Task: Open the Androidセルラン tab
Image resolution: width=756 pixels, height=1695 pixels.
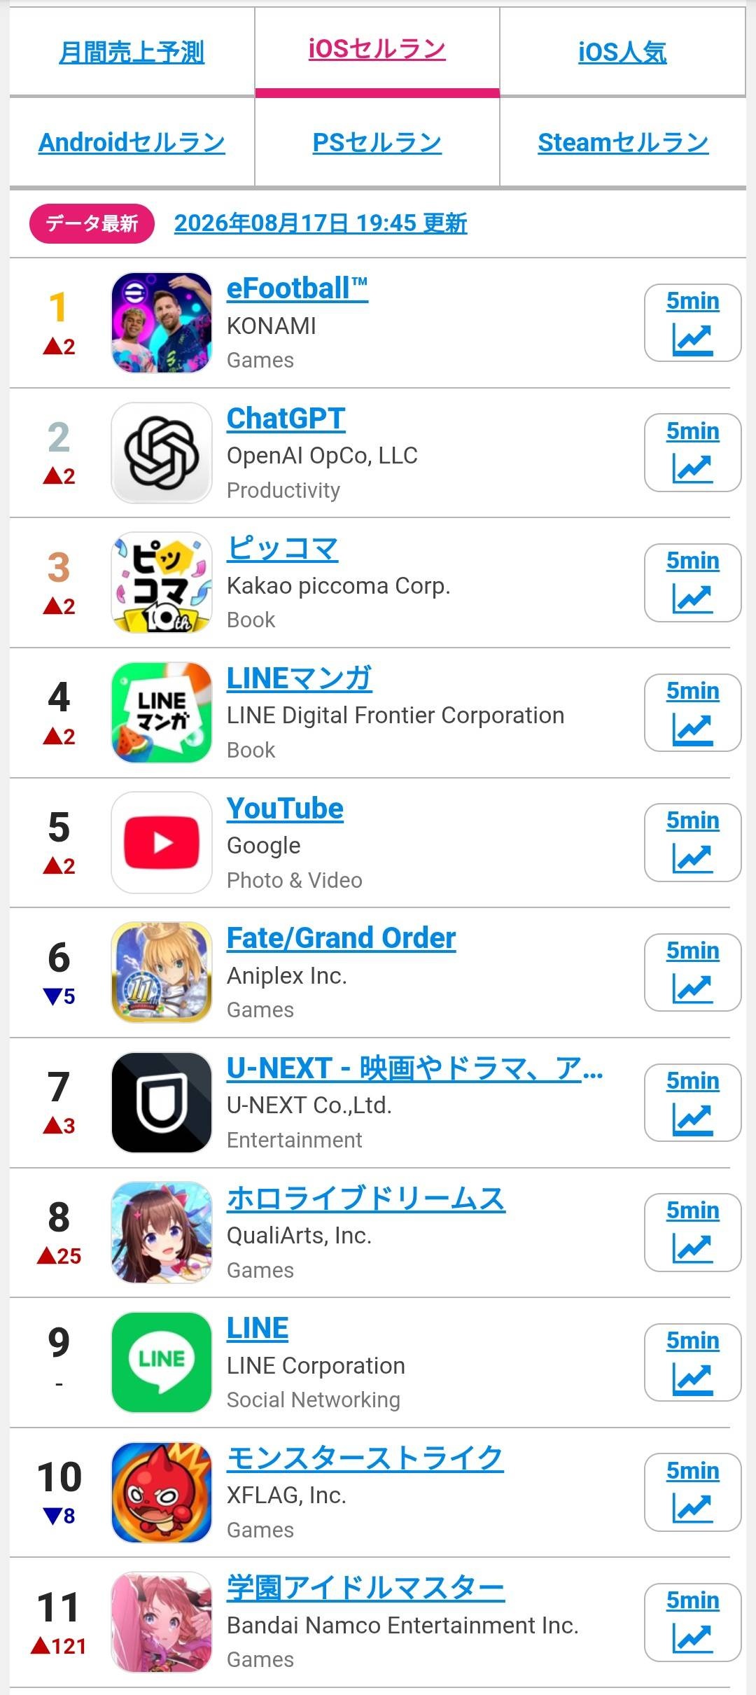Action: (132, 142)
